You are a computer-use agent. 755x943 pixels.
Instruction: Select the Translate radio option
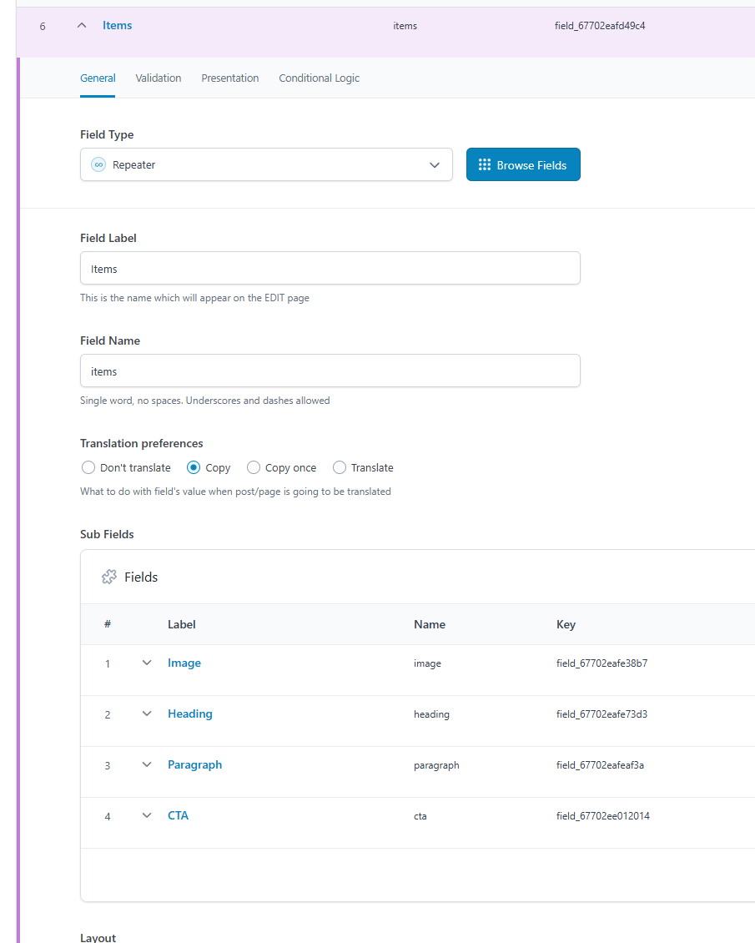click(340, 467)
